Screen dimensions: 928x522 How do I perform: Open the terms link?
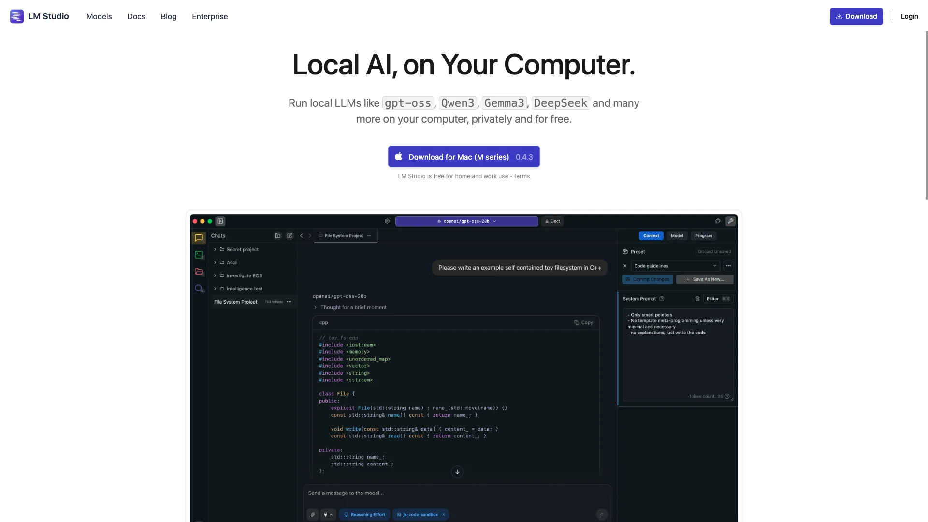coord(522,176)
